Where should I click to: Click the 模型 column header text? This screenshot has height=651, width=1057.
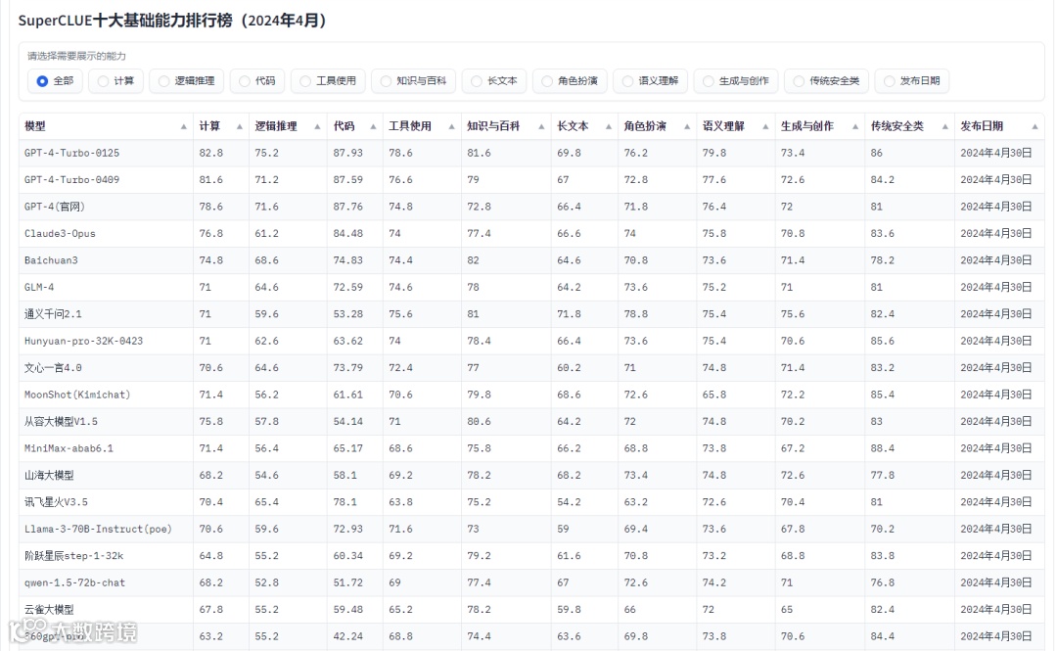[35, 126]
